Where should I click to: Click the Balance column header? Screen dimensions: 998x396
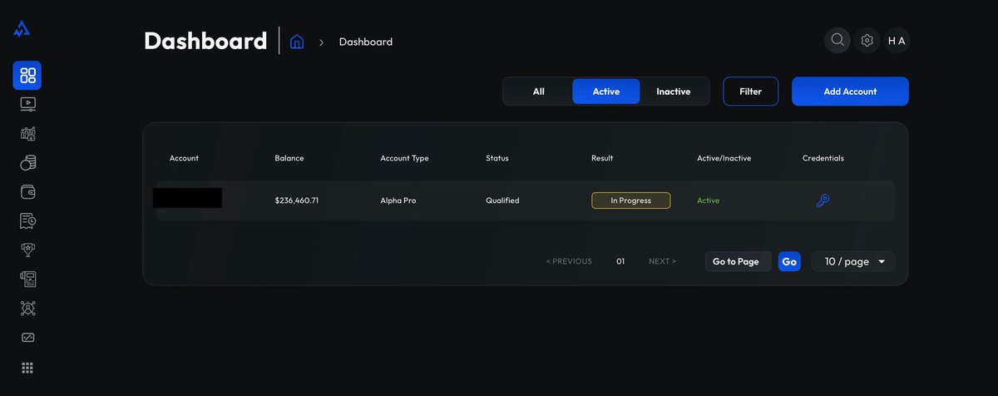289,158
